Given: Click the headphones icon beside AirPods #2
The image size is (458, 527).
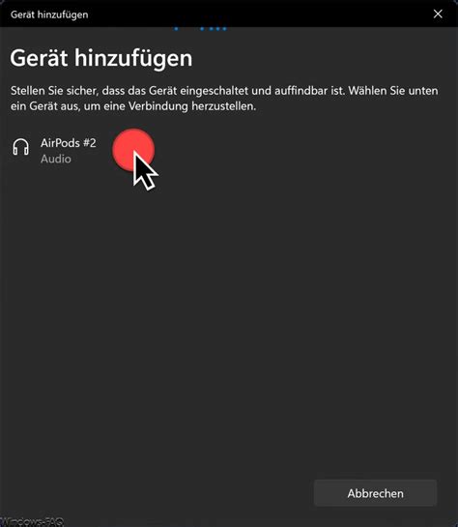Looking at the screenshot, I should [x=21, y=147].
